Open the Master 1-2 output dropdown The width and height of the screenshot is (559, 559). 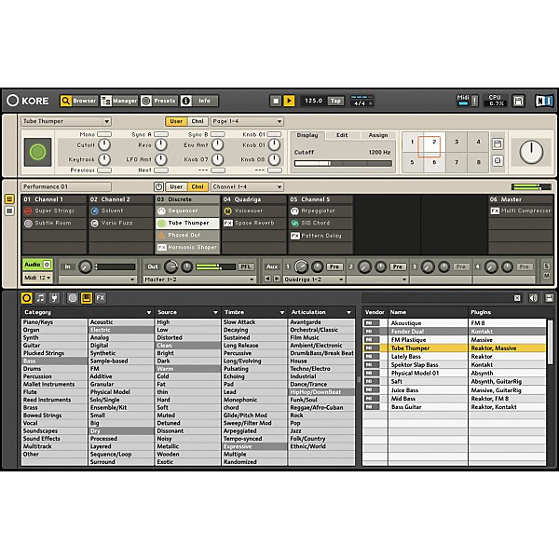(x=199, y=279)
